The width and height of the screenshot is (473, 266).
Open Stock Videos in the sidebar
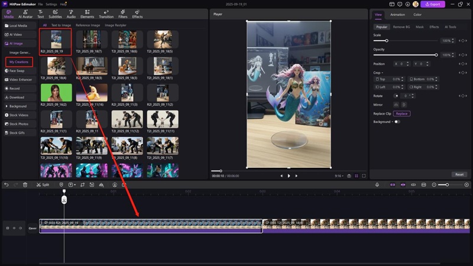tap(20, 115)
